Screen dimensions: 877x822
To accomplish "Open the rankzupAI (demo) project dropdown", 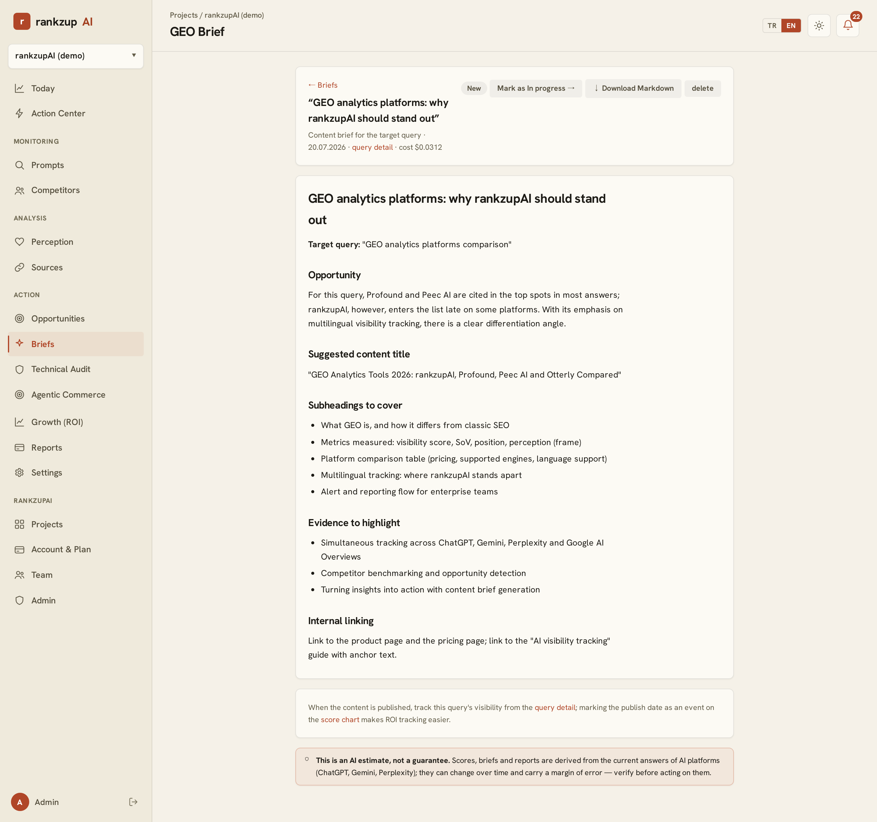I will [76, 56].
